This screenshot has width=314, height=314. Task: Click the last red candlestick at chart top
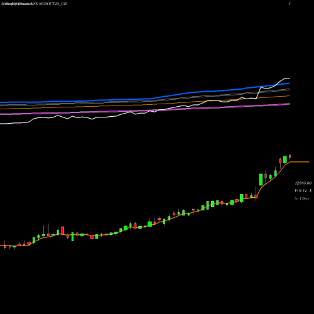click(x=290, y=156)
